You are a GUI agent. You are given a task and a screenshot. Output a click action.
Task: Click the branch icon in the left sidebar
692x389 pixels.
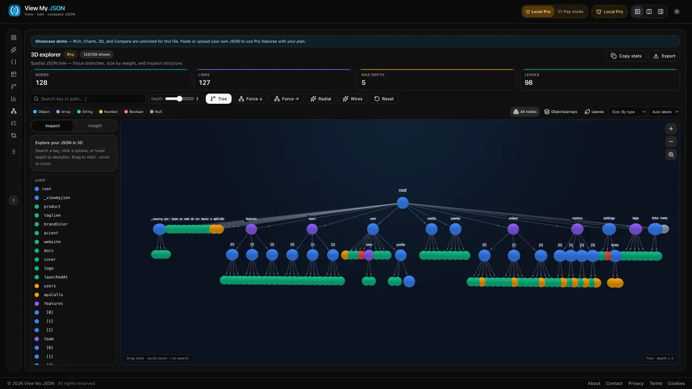click(x=14, y=86)
